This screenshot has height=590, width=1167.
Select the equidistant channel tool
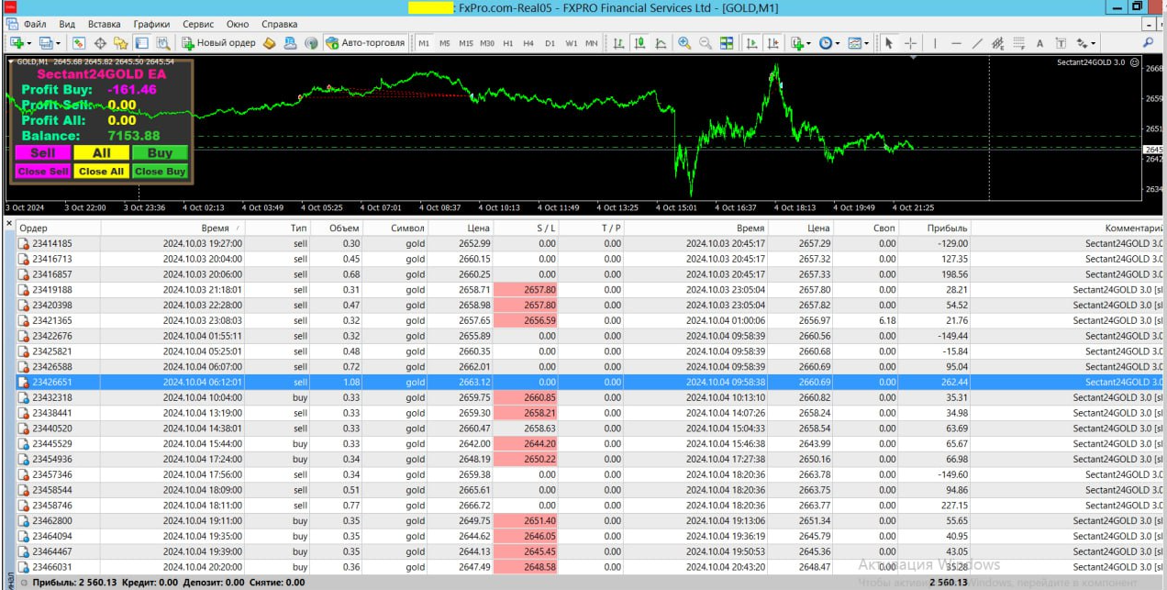(998, 43)
